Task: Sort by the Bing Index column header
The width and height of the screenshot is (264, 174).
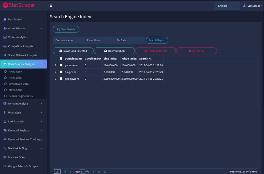Action: click(111, 59)
